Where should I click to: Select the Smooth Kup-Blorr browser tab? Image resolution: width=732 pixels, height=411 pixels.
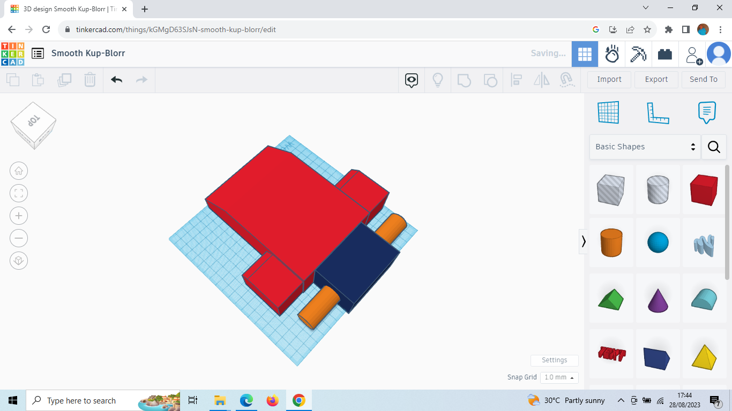pyautogui.click(x=64, y=9)
